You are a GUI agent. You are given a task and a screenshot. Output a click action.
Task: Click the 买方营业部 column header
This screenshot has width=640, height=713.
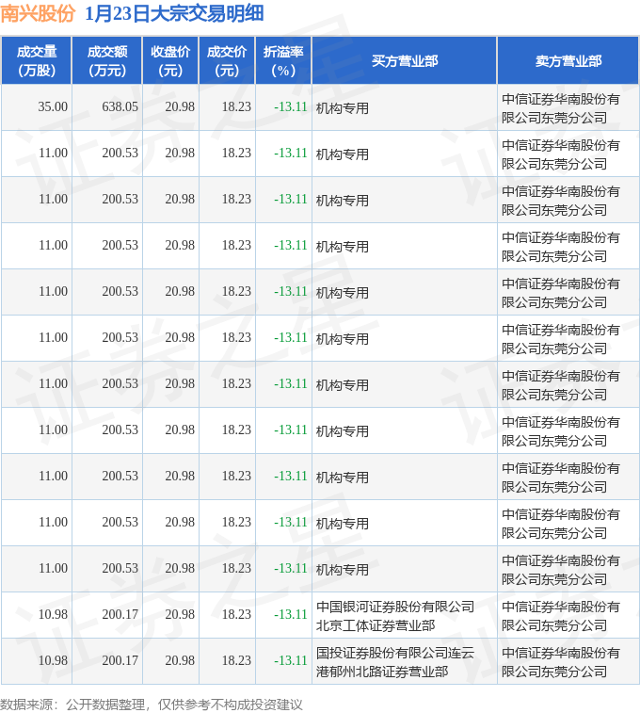[x=404, y=60]
